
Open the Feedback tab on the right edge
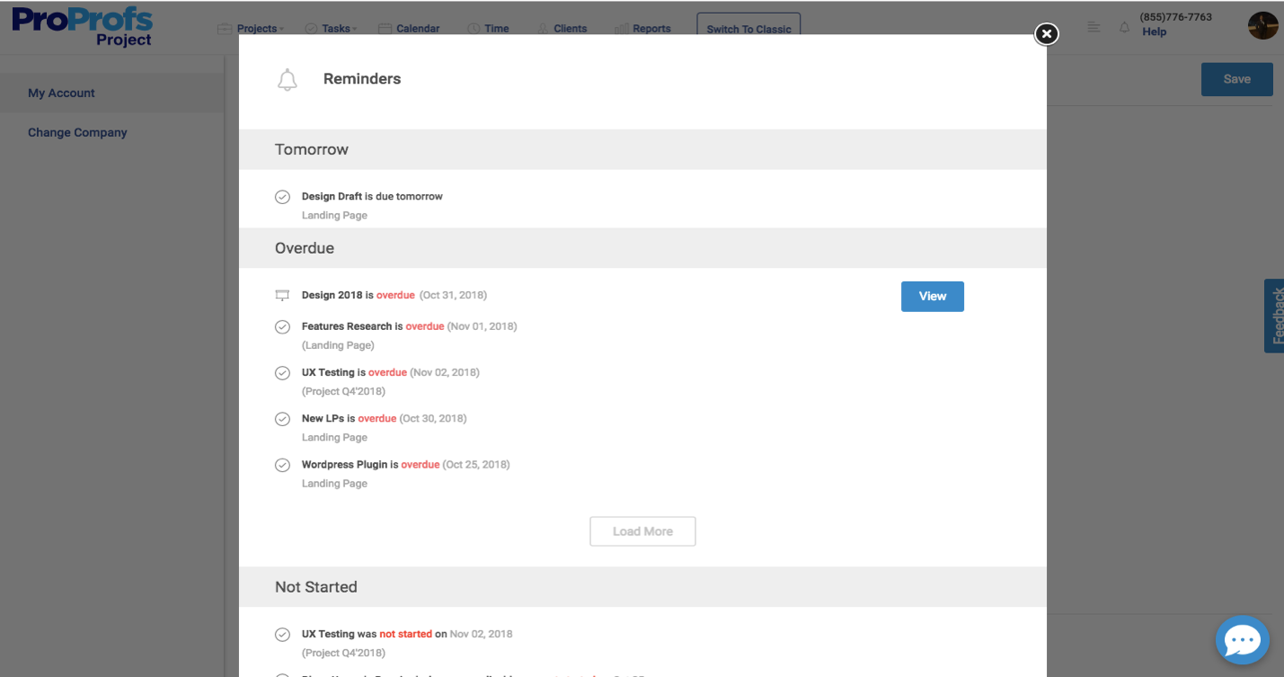pyautogui.click(x=1277, y=316)
